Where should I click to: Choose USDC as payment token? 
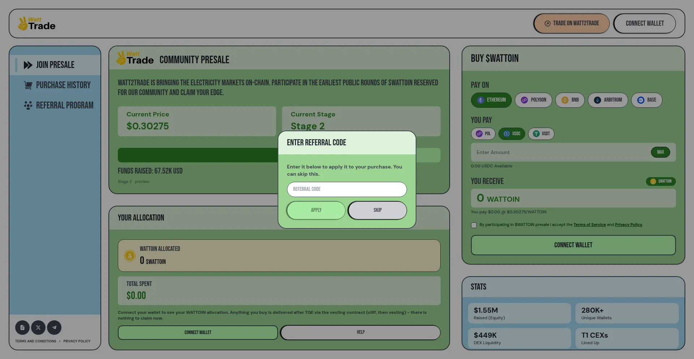512,134
